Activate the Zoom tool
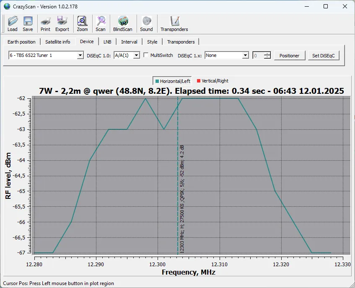Viewport: 355px width, 288px height. (x=82, y=23)
